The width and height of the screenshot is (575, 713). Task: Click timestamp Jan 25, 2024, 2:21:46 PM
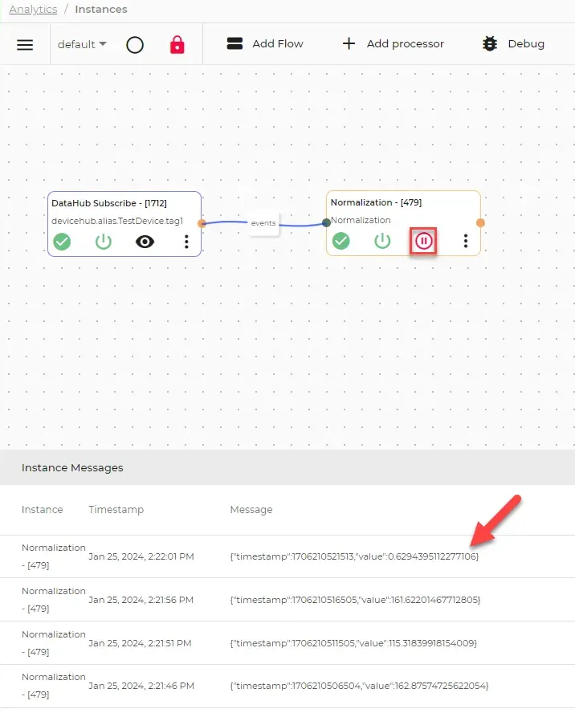point(141,686)
